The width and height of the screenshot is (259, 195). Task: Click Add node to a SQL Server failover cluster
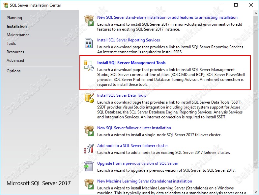pyautogui.click(x=132, y=146)
